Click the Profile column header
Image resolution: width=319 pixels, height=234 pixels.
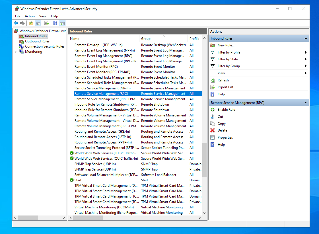(x=194, y=39)
